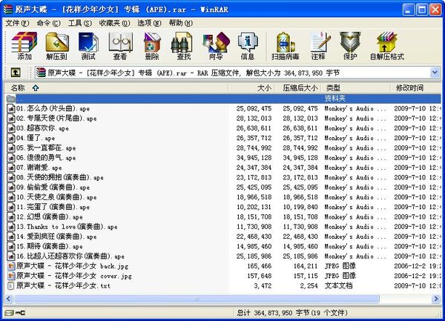Select file 09.偷偷爱(演奏曲).ape

tap(53, 188)
